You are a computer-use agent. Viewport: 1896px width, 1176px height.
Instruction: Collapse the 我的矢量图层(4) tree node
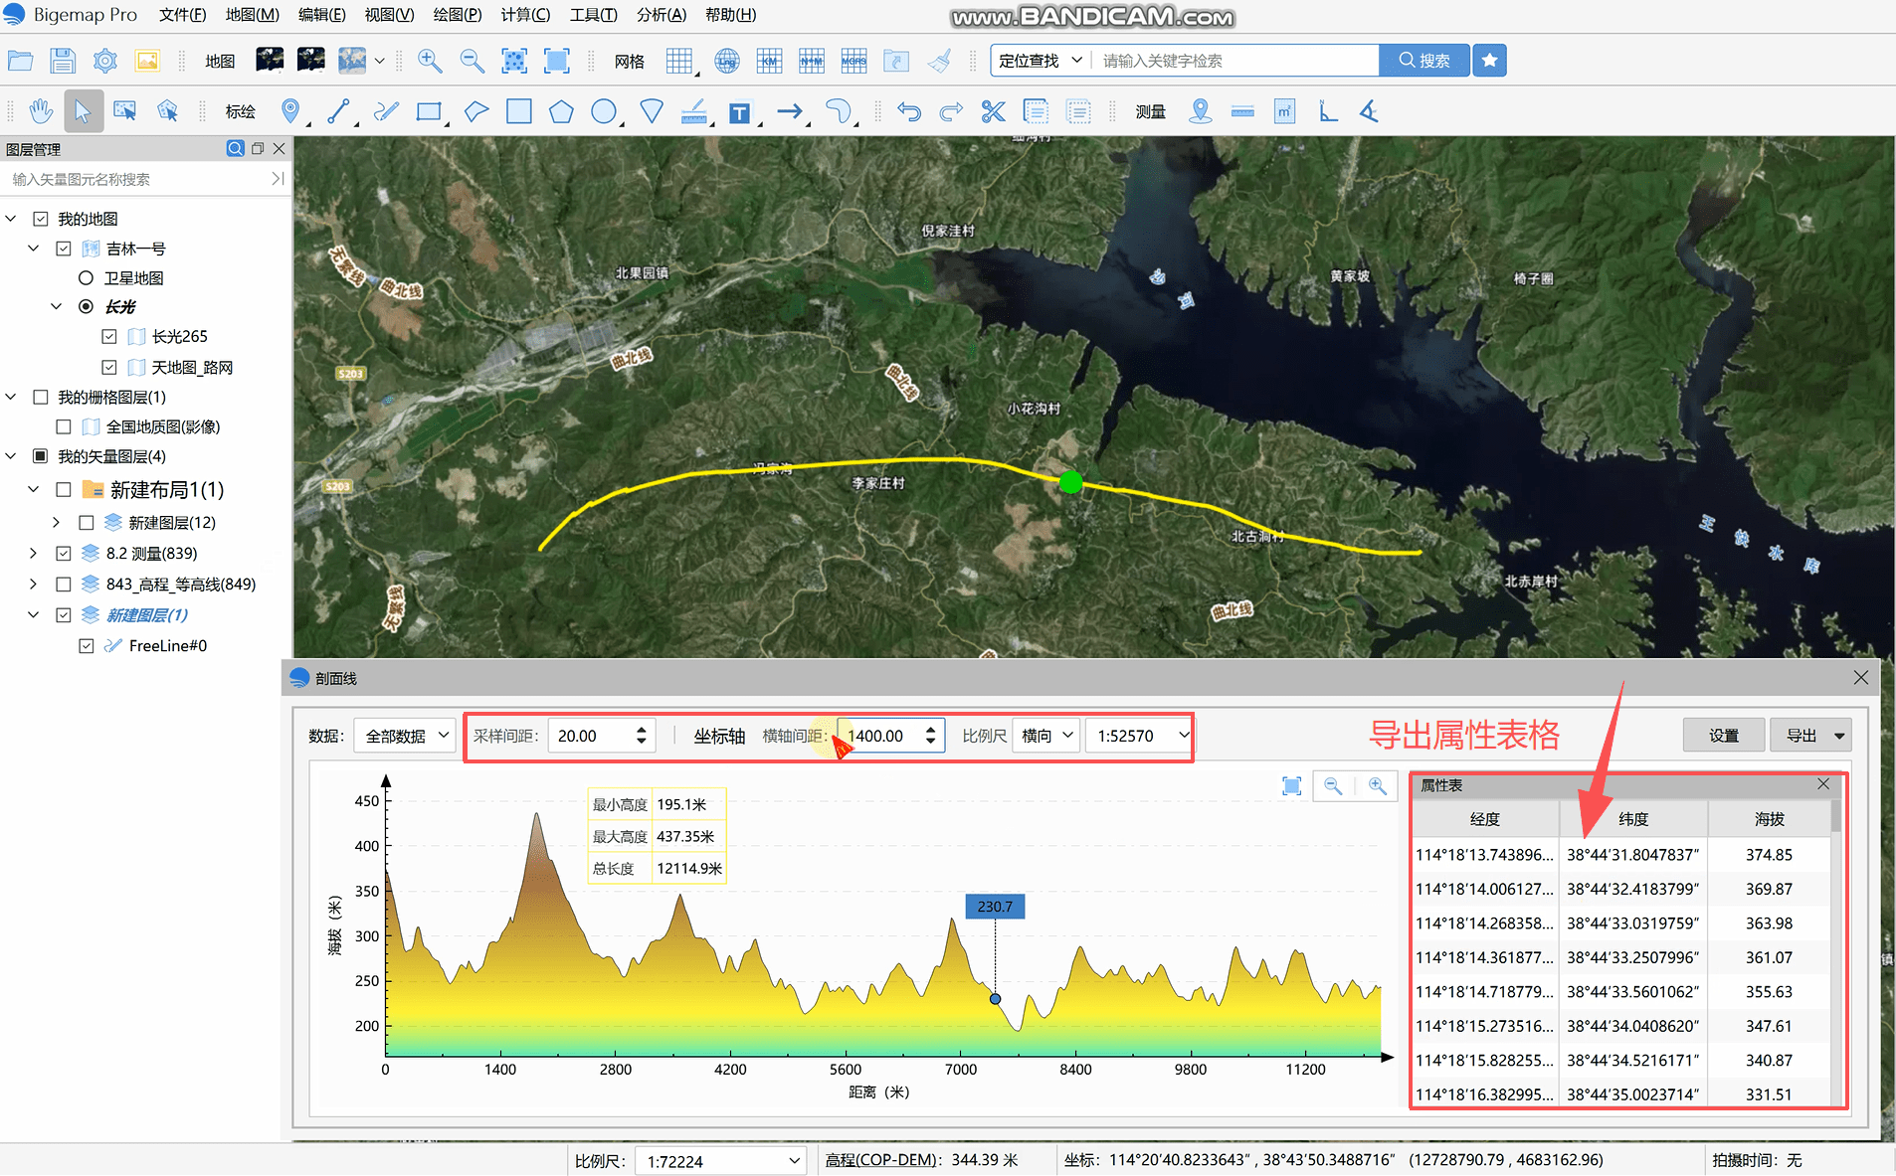pos(11,457)
